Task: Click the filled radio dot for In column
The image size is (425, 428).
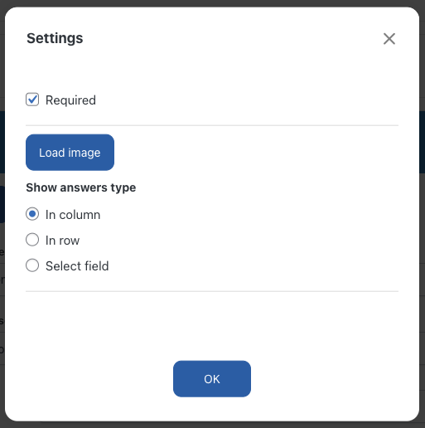Action: click(x=32, y=214)
